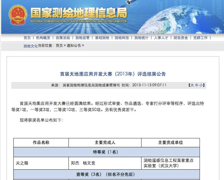Click 首页 in the breadcrumb trail
The width and height of the screenshot is (224, 180).
[59, 46]
